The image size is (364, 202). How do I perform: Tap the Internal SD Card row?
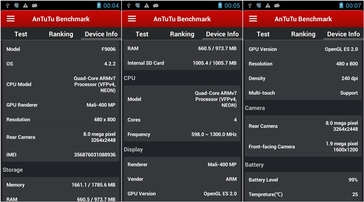coord(182,63)
